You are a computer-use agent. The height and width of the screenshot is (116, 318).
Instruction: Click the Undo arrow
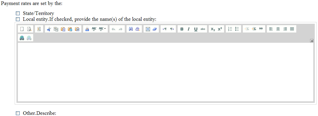(x=114, y=29)
